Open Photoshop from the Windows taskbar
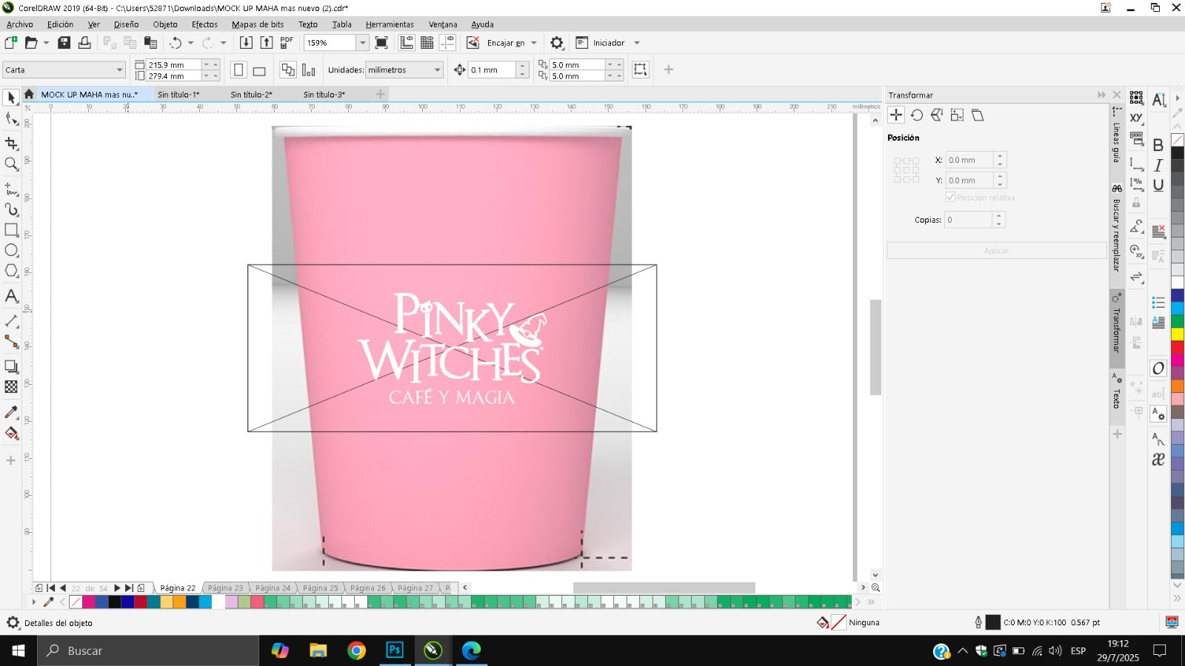The image size is (1185, 666). pos(394,650)
